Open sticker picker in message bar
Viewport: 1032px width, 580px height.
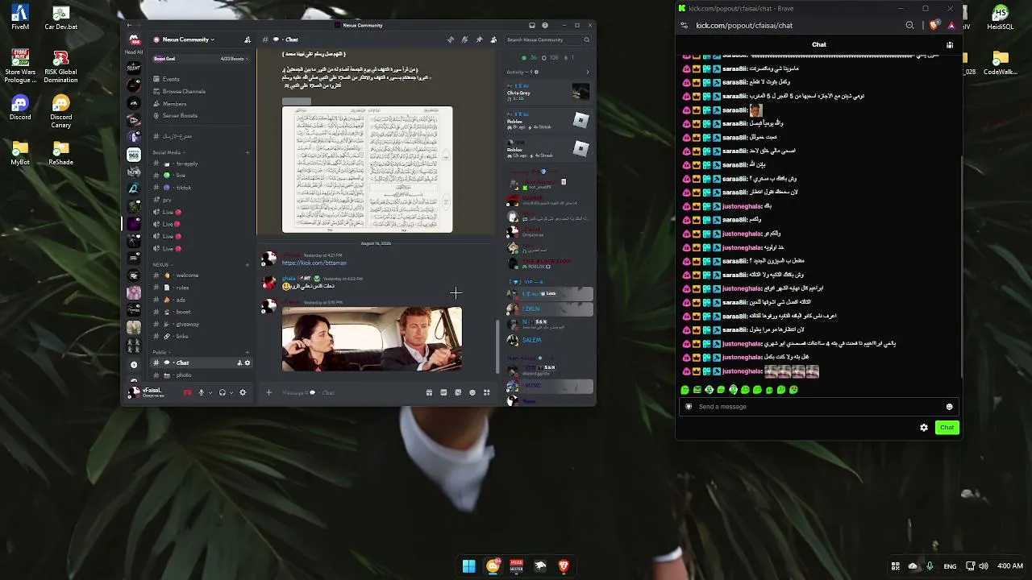coord(458,392)
